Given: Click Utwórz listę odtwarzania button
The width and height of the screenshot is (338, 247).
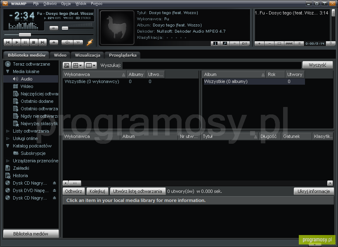Looking at the screenshot, I should click(x=137, y=191).
